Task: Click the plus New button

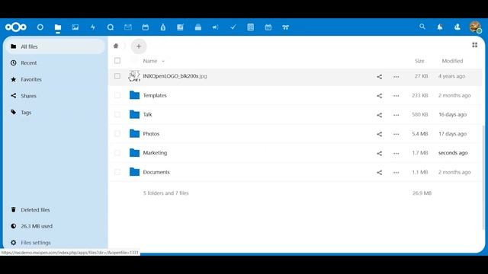Action: point(139,46)
